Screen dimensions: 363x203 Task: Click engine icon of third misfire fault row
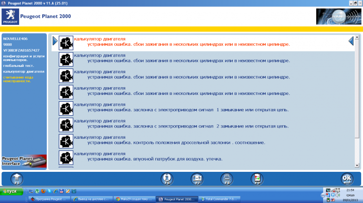point(66,76)
